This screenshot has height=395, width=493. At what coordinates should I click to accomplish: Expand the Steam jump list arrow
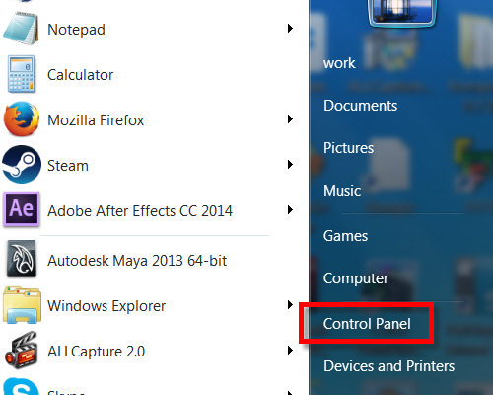290,165
